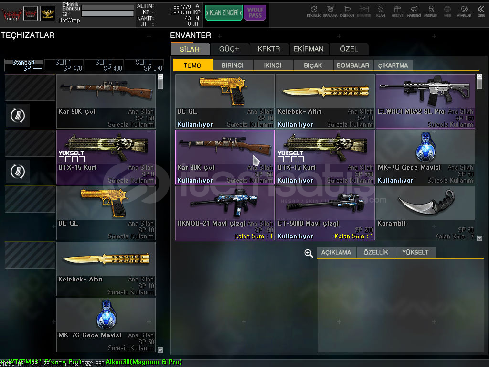Screen dimensions: 489x367
Task: Inventory scrollbar down arrow
Action: click(479, 238)
